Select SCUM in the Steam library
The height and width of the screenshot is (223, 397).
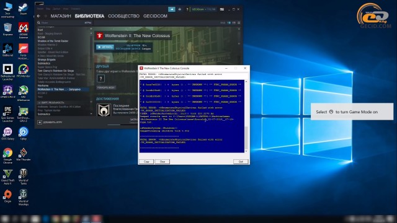[x=42, y=37]
